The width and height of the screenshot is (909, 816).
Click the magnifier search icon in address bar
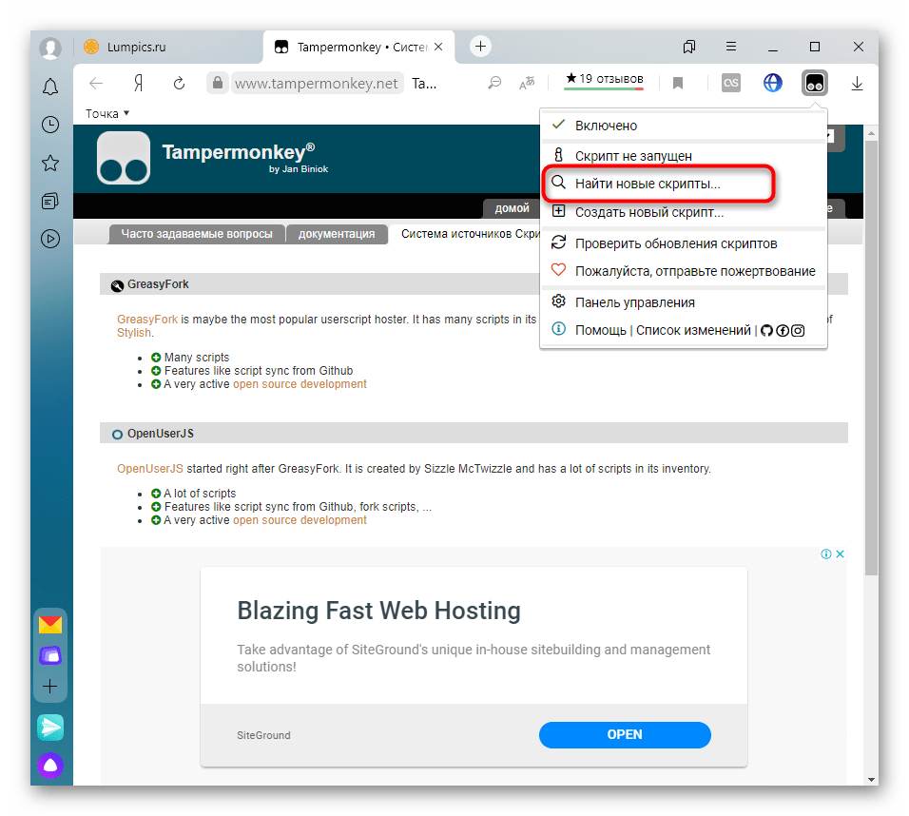[494, 83]
